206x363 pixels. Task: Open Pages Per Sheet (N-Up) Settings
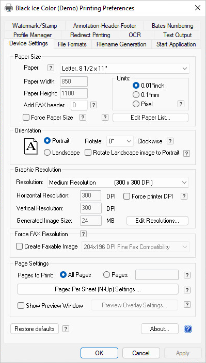98,289
